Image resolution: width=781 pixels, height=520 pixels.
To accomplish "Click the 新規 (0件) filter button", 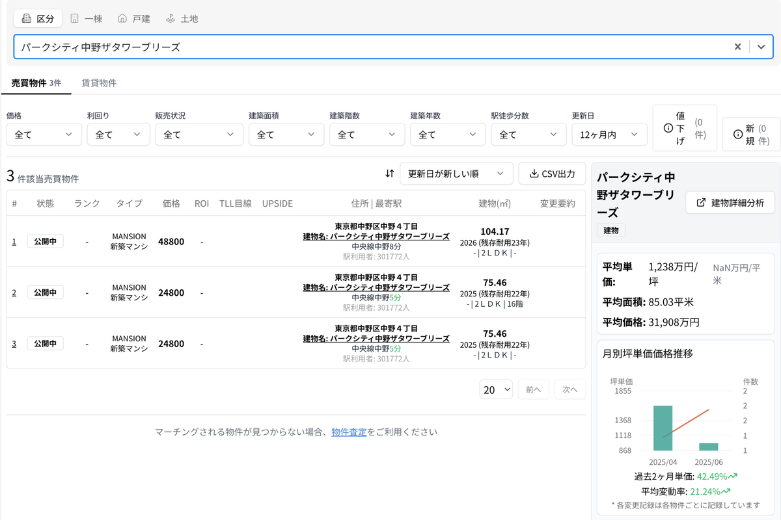I will pos(751,134).
